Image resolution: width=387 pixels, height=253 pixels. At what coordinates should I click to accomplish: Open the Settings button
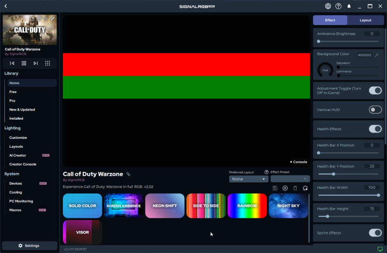coord(29,246)
